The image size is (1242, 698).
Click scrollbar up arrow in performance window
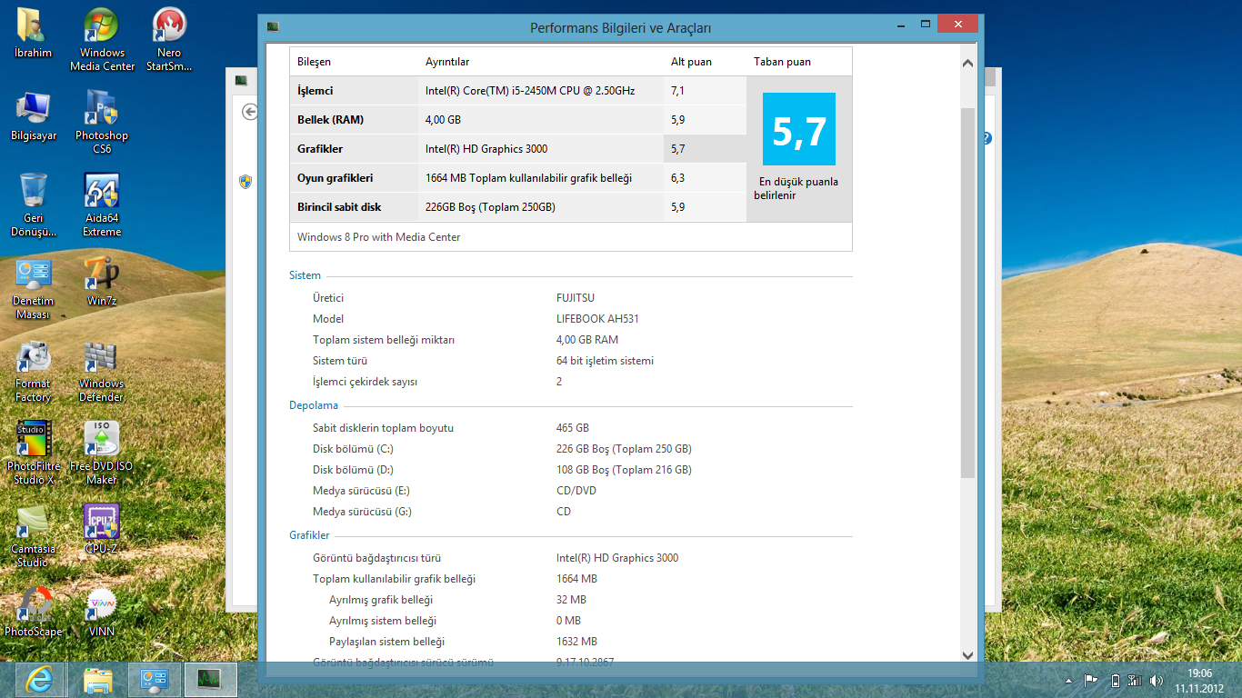[967, 64]
